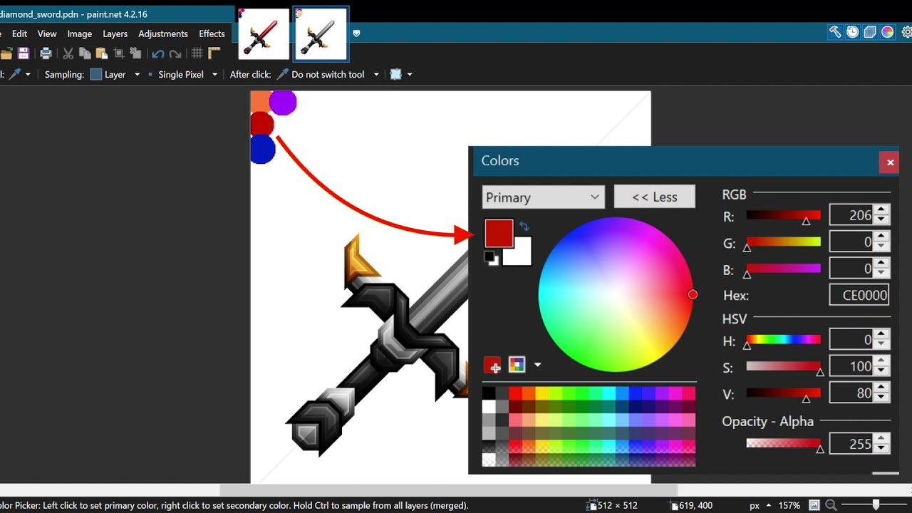Open the Primary color selector combo box

click(x=543, y=197)
